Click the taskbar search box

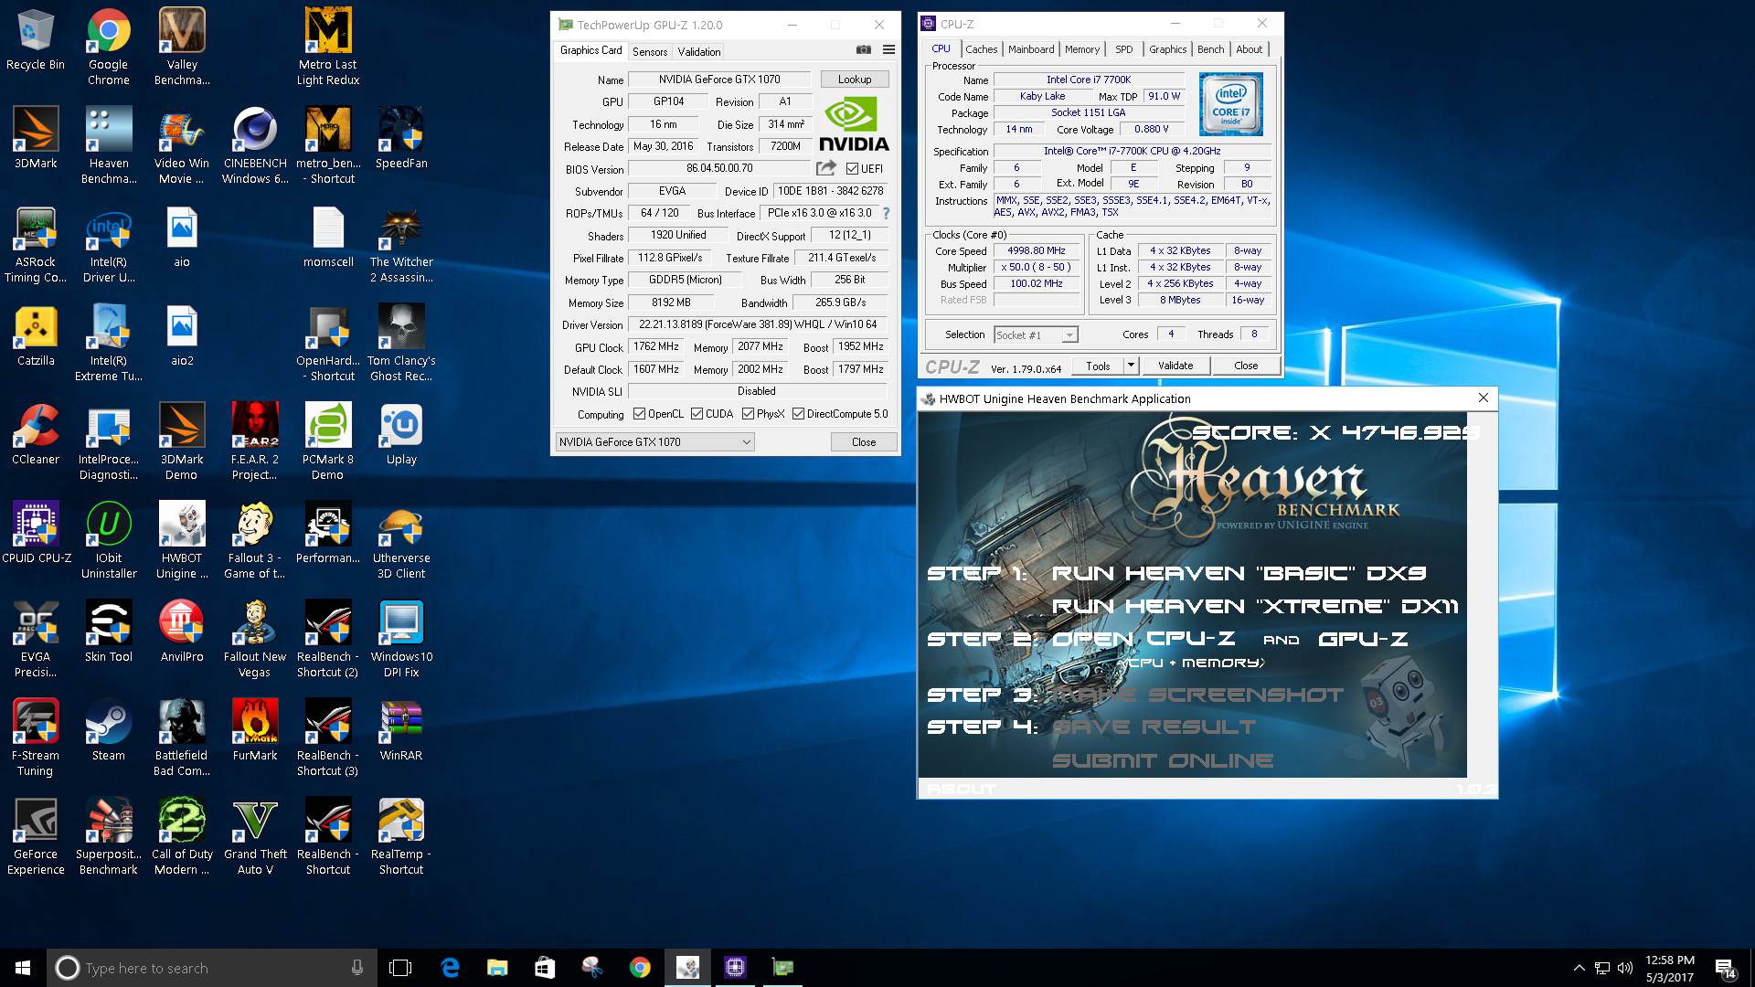[x=212, y=968]
